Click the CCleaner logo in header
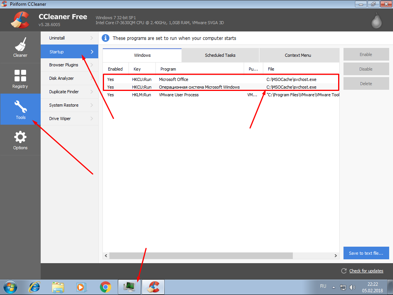Screen dimensions: 393x295 click(20, 20)
